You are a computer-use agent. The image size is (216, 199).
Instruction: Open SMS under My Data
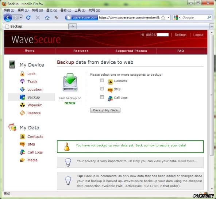tap(31, 144)
